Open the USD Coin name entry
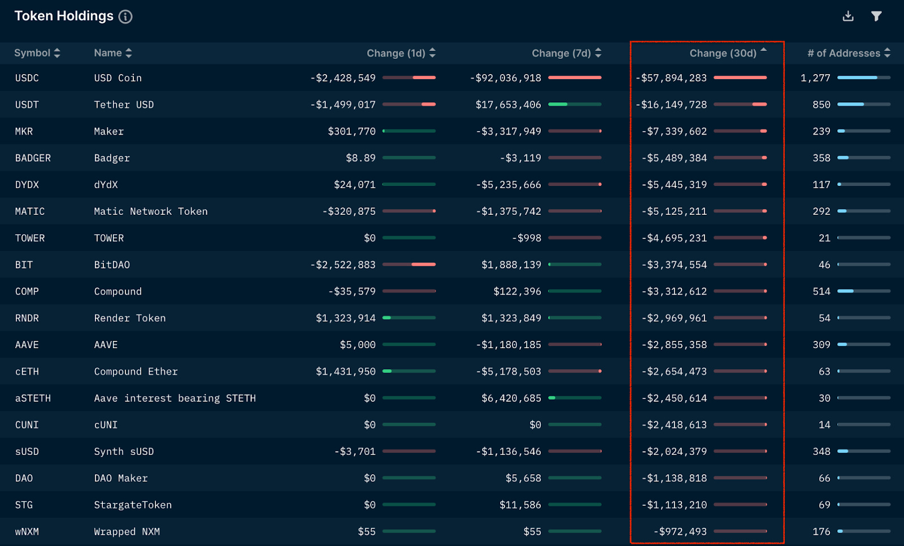 coord(118,78)
